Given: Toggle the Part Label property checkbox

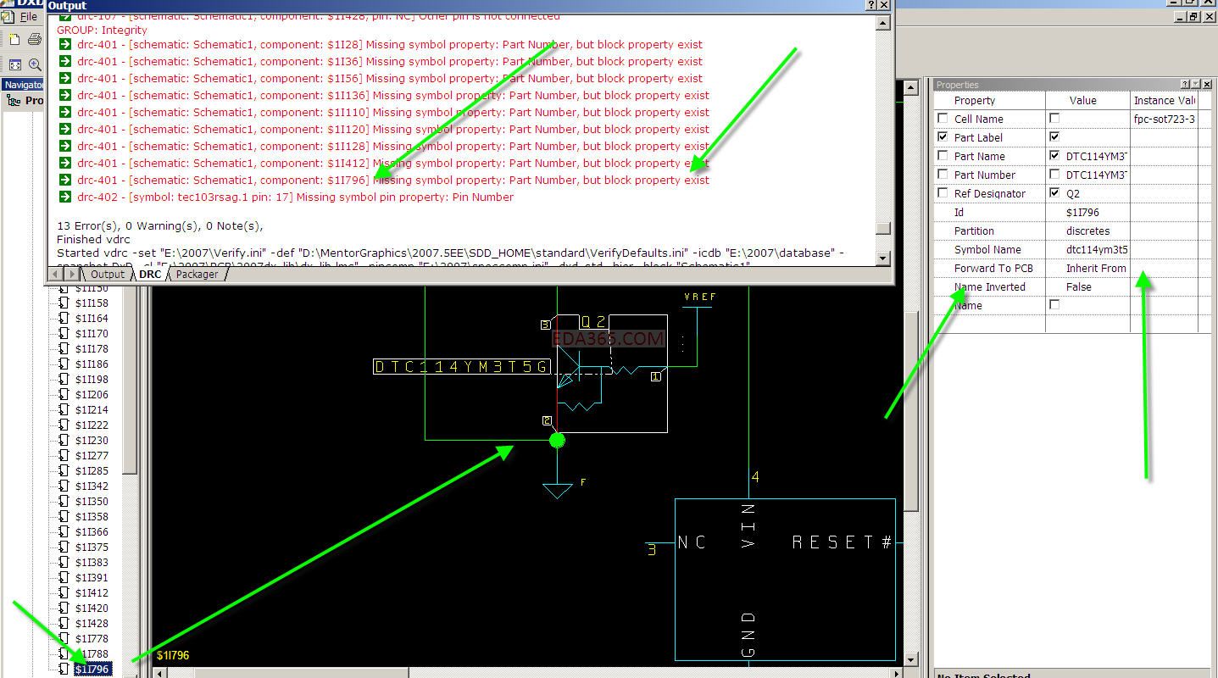Looking at the screenshot, I should click(x=943, y=137).
